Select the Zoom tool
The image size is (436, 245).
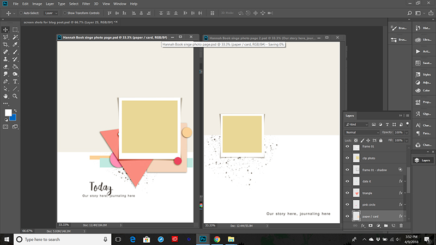[x=15, y=96]
